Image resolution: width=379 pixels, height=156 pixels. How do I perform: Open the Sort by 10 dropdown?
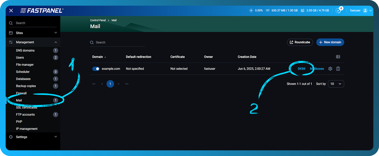336,84
